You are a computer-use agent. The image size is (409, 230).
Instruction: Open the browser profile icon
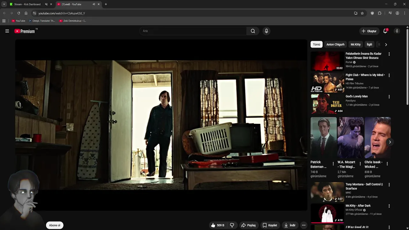(x=397, y=13)
